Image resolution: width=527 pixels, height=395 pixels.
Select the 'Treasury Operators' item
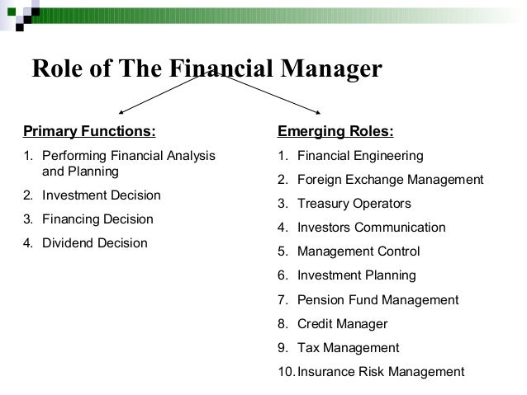(x=354, y=204)
